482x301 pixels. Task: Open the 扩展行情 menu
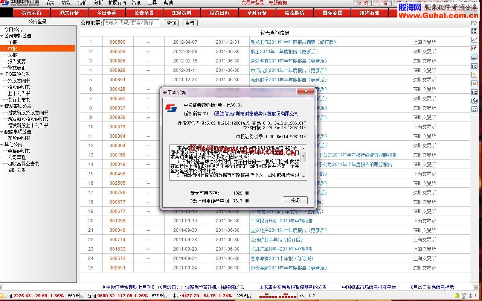point(117,3)
